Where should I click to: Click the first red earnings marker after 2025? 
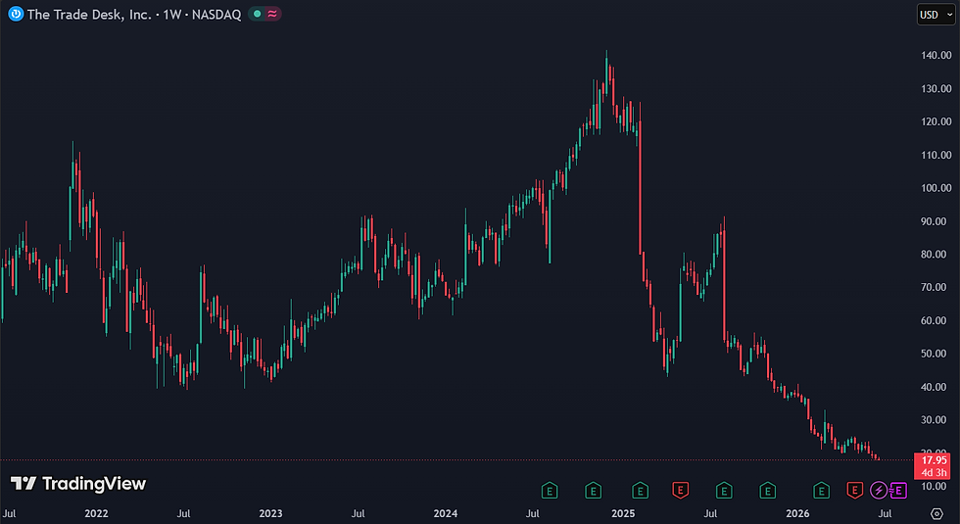click(680, 491)
